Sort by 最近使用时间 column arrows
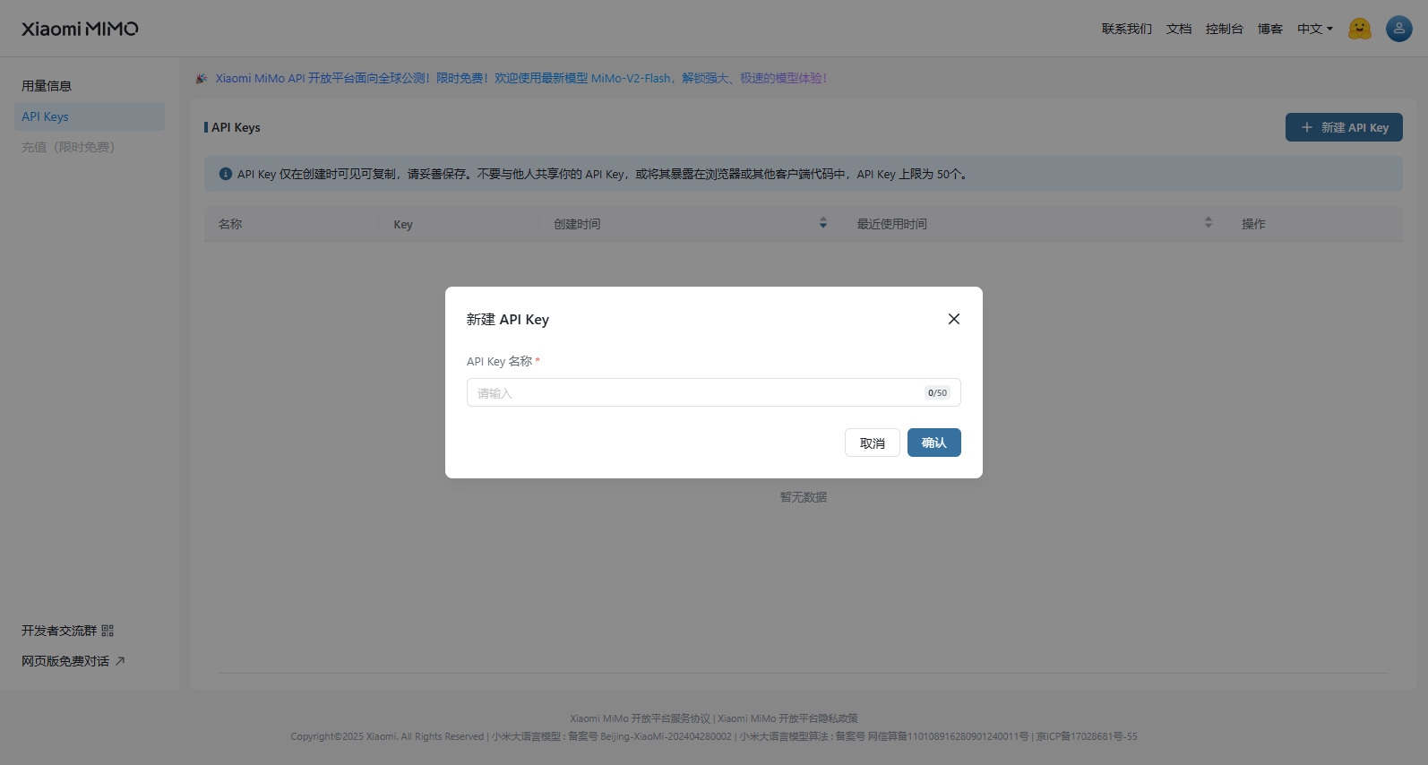This screenshot has height=765, width=1428. pyautogui.click(x=1208, y=223)
